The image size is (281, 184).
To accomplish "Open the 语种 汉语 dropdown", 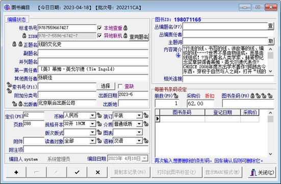I will [139, 141].
